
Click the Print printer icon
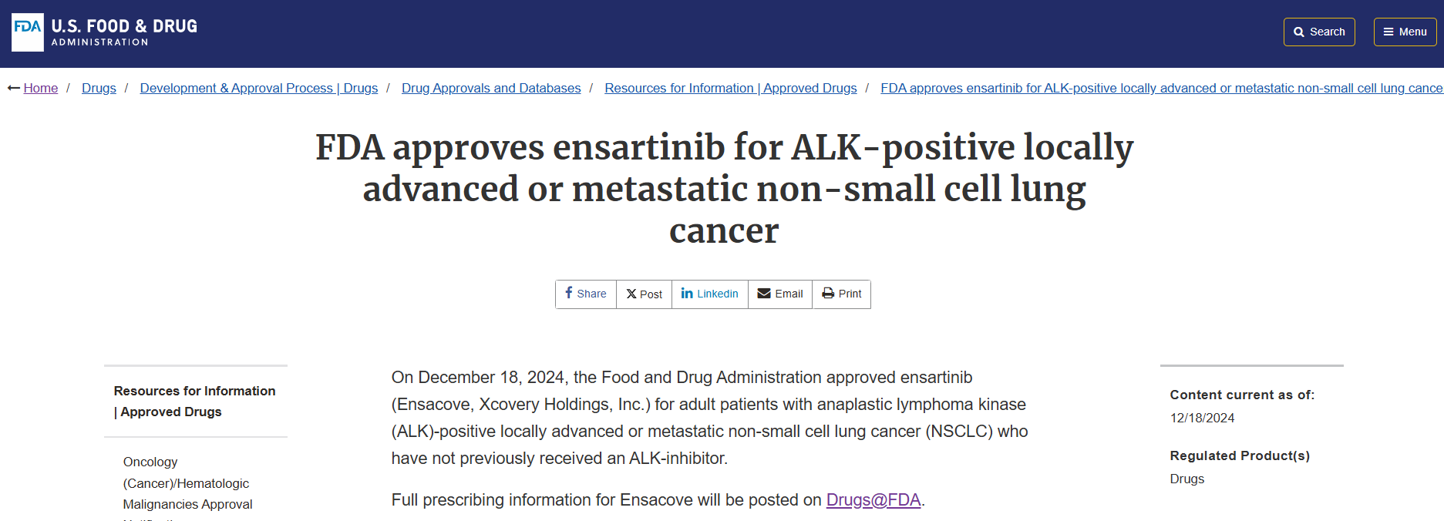pos(828,293)
